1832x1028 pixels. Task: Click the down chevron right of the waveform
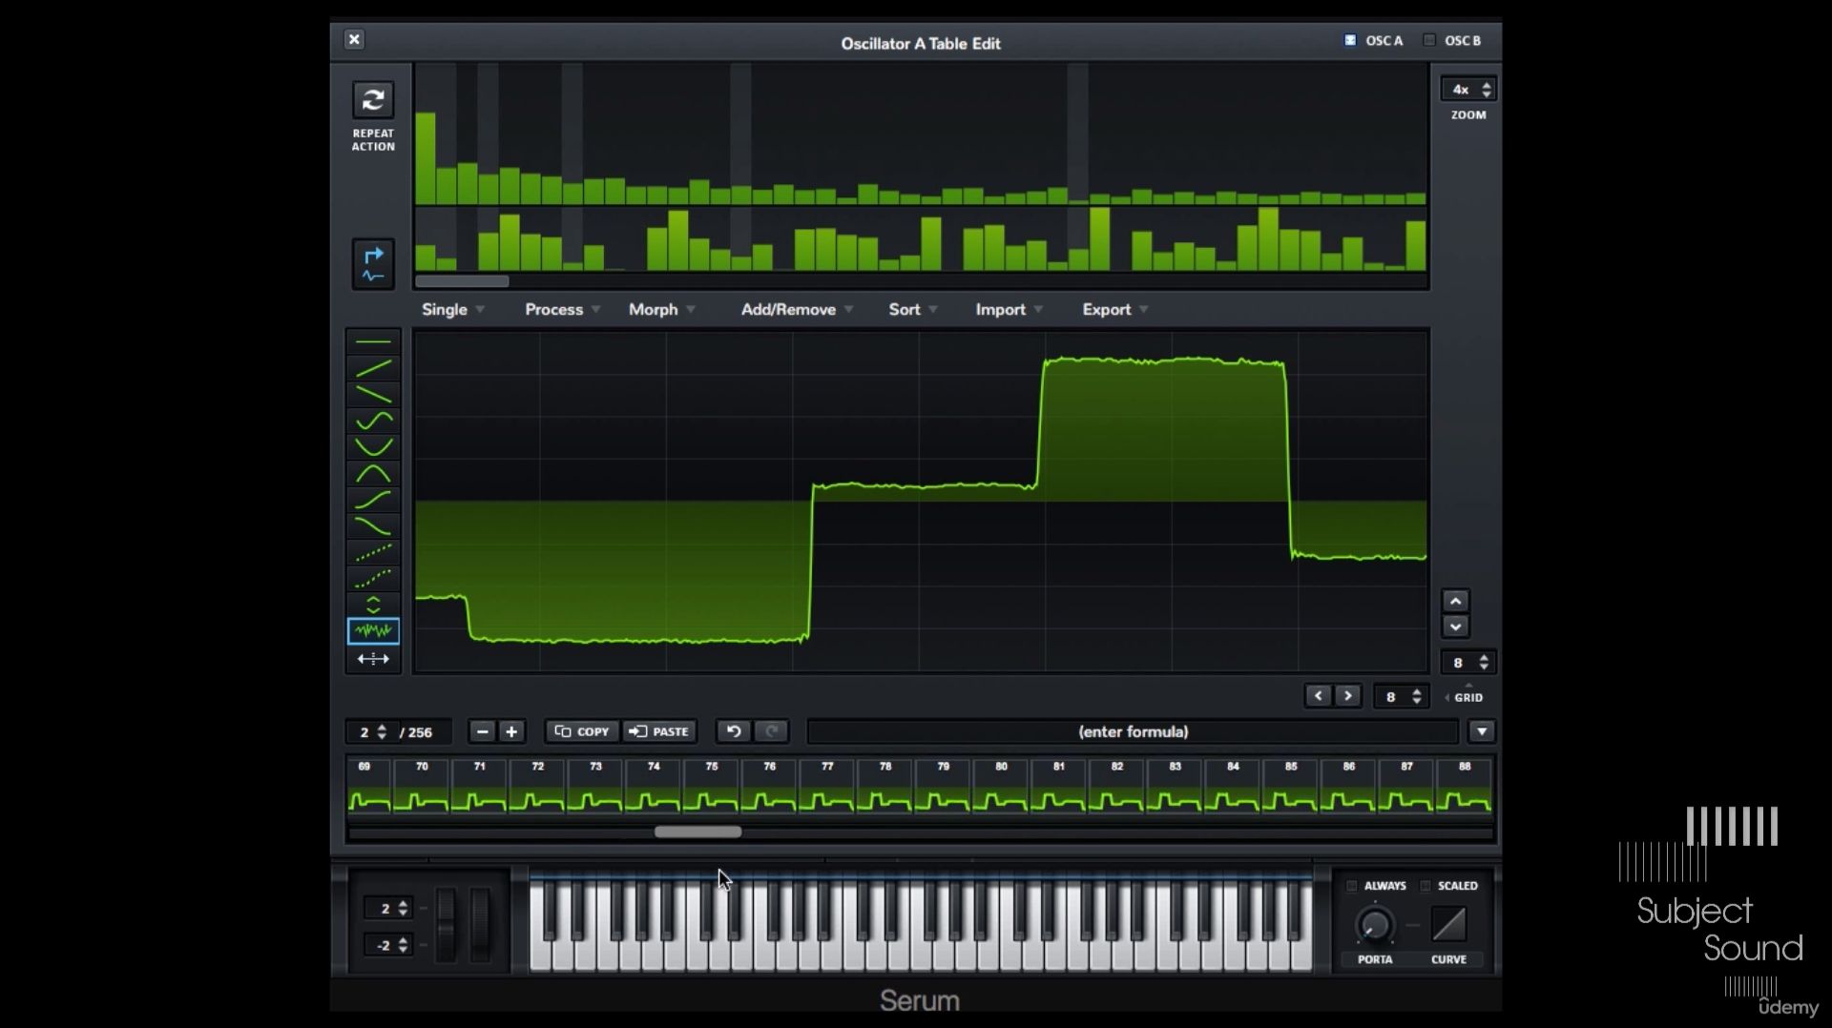1455,627
